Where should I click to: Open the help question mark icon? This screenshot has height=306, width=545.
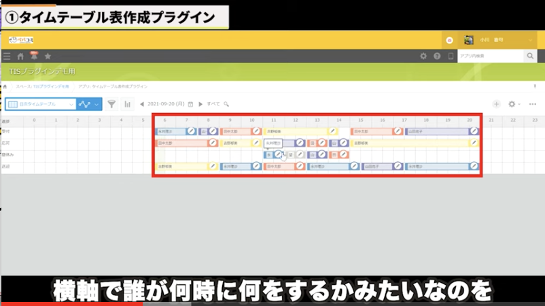pos(437,56)
